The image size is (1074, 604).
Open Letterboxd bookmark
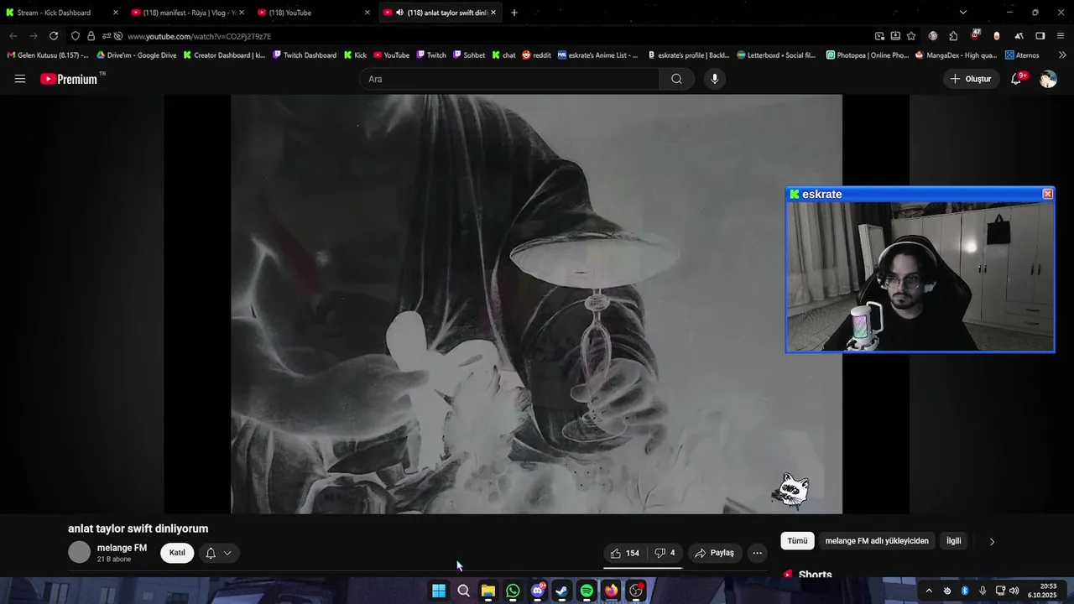776,55
